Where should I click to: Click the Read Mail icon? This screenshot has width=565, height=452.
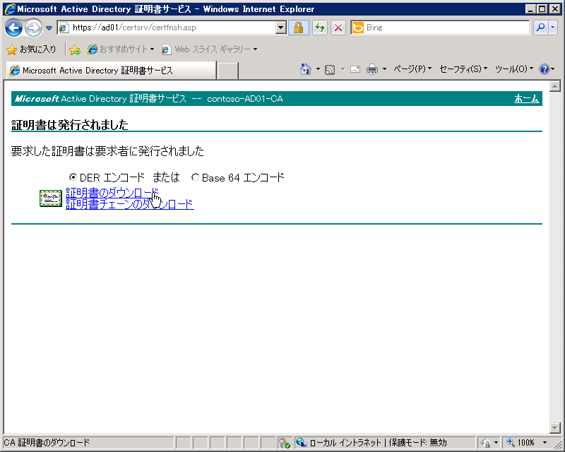tap(355, 69)
